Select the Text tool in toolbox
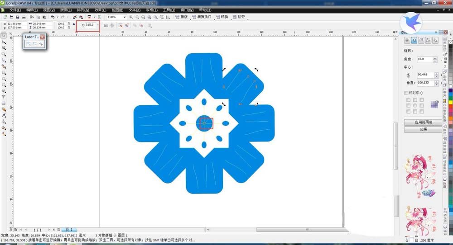The image size is (453, 245). coord(4,97)
